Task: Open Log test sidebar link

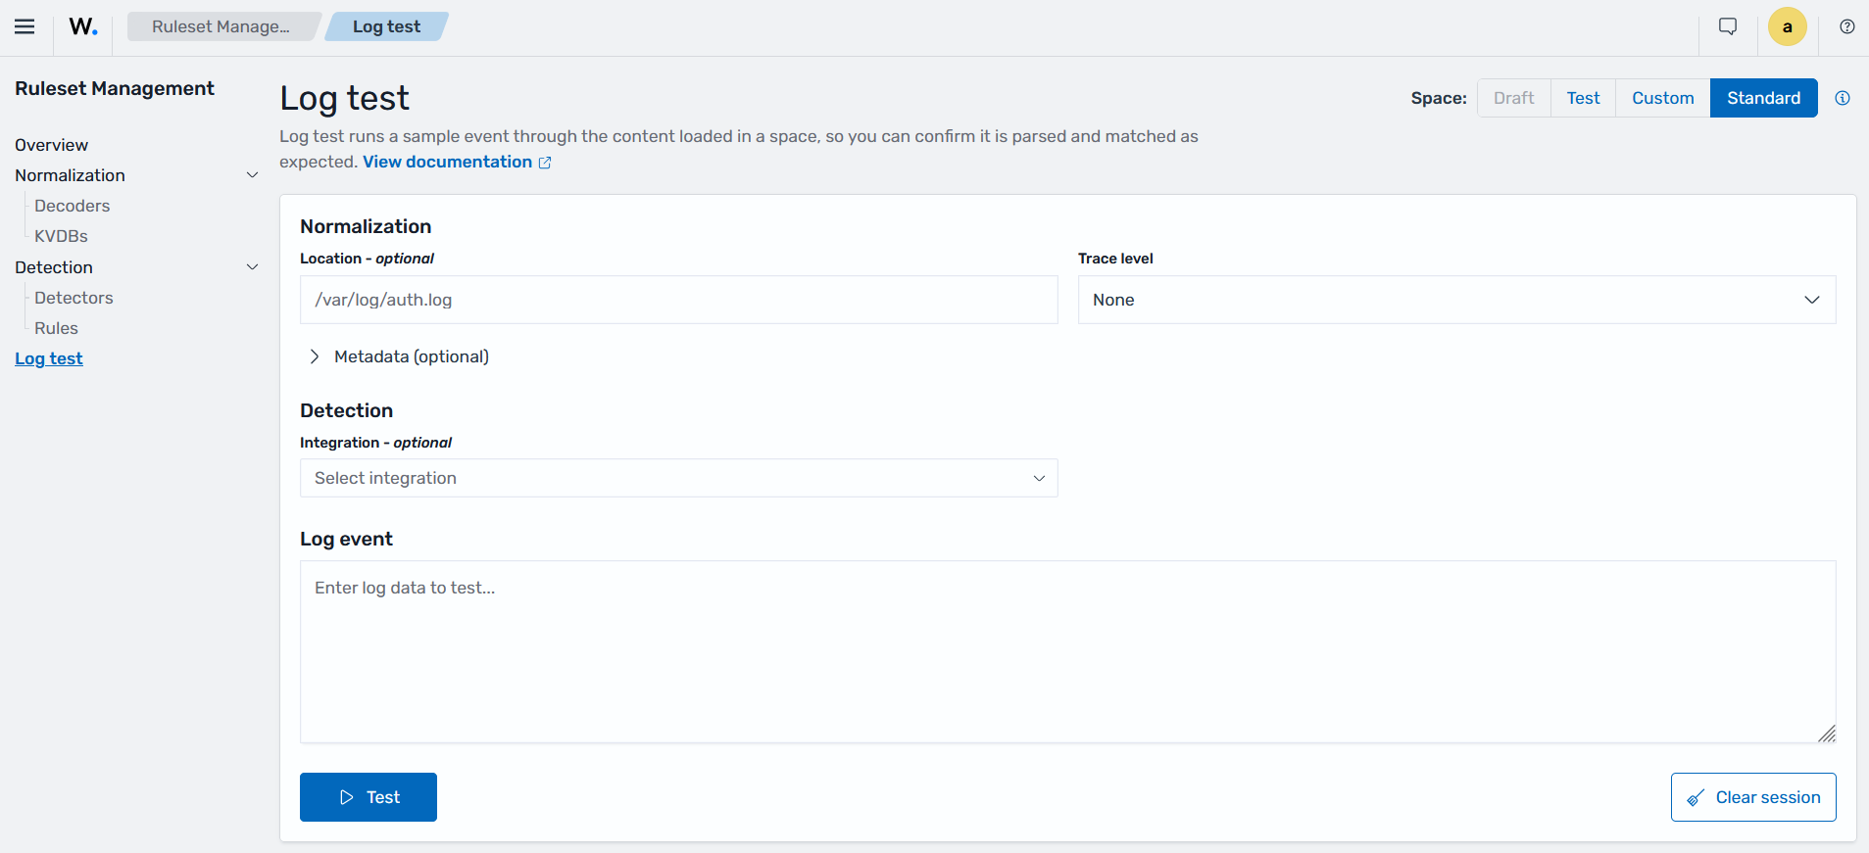Action: click(49, 358)
